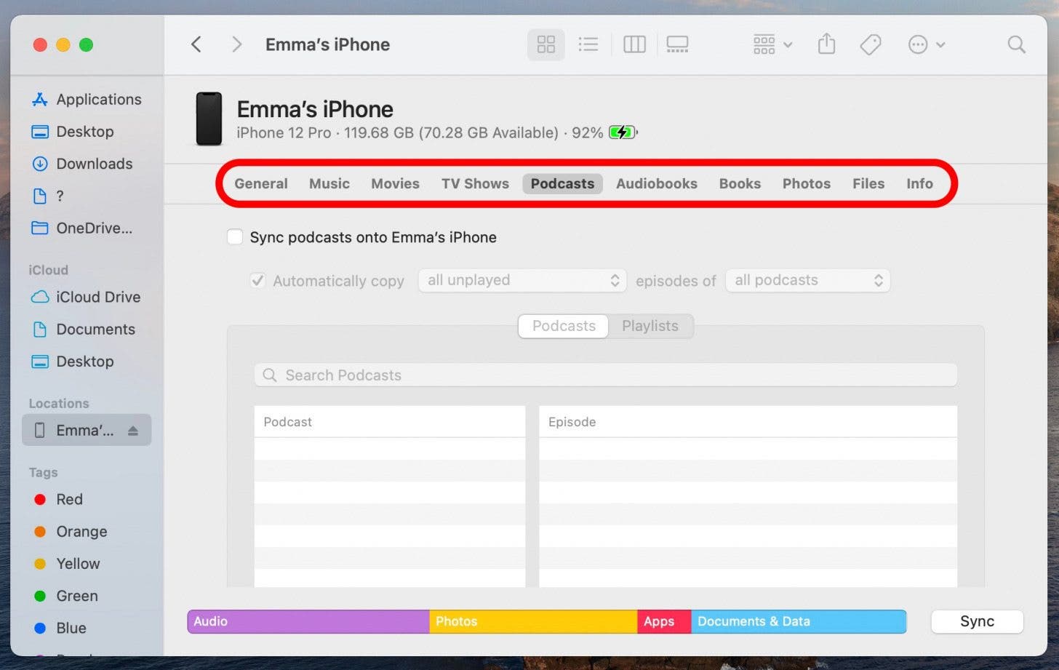This screenshot has width=1059, height=670.
Task: Eject Emma's iPhone from sidebar
Action: (x=133, y=431)
